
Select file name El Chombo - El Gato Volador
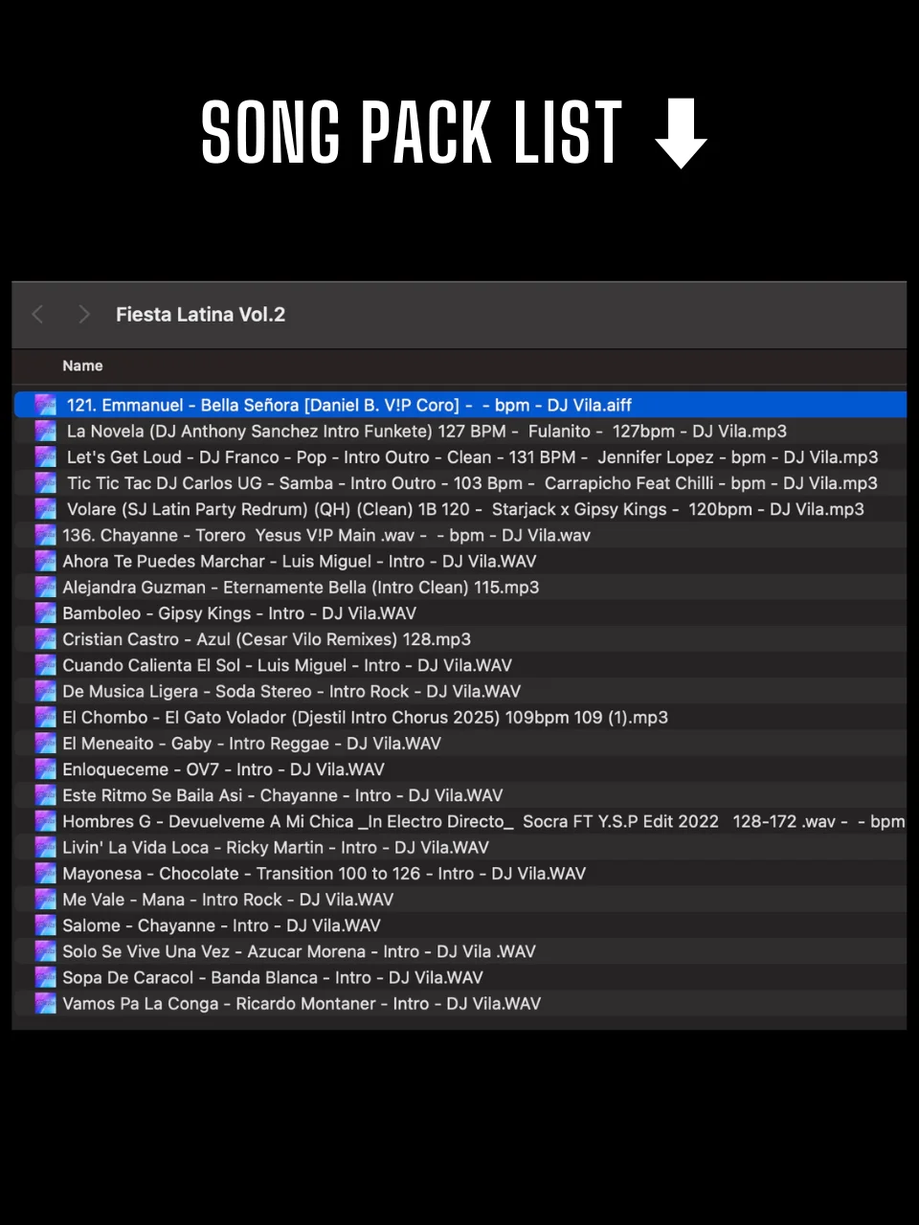click(x=365, y=717)
